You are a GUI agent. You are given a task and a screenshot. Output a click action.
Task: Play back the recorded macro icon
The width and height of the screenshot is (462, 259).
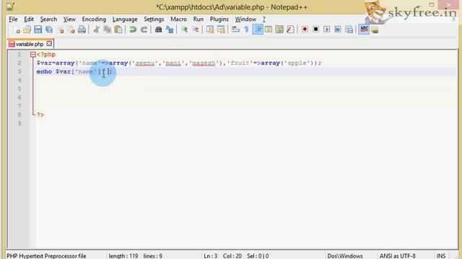[327, 29]
